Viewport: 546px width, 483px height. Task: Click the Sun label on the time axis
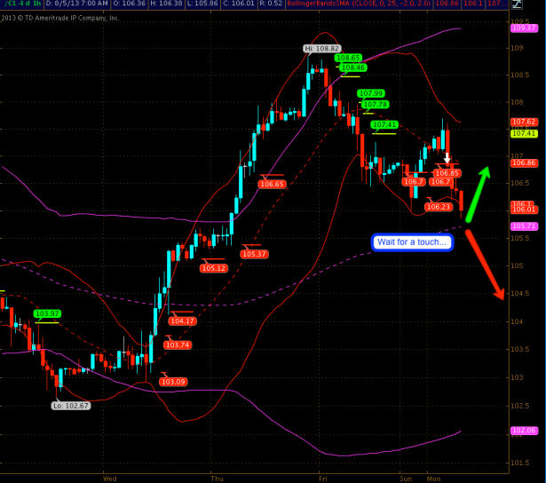coord(406,479)
